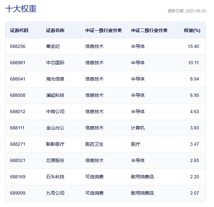Click 半导体 in the 寒武纪 row
214x207 pixels.
[138, 46]
